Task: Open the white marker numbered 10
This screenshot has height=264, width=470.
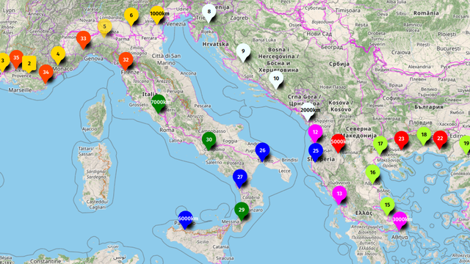Action: click(276, 80)
